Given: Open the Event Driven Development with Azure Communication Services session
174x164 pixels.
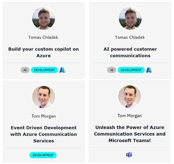Looking at the screenshot, I should 43,134.
